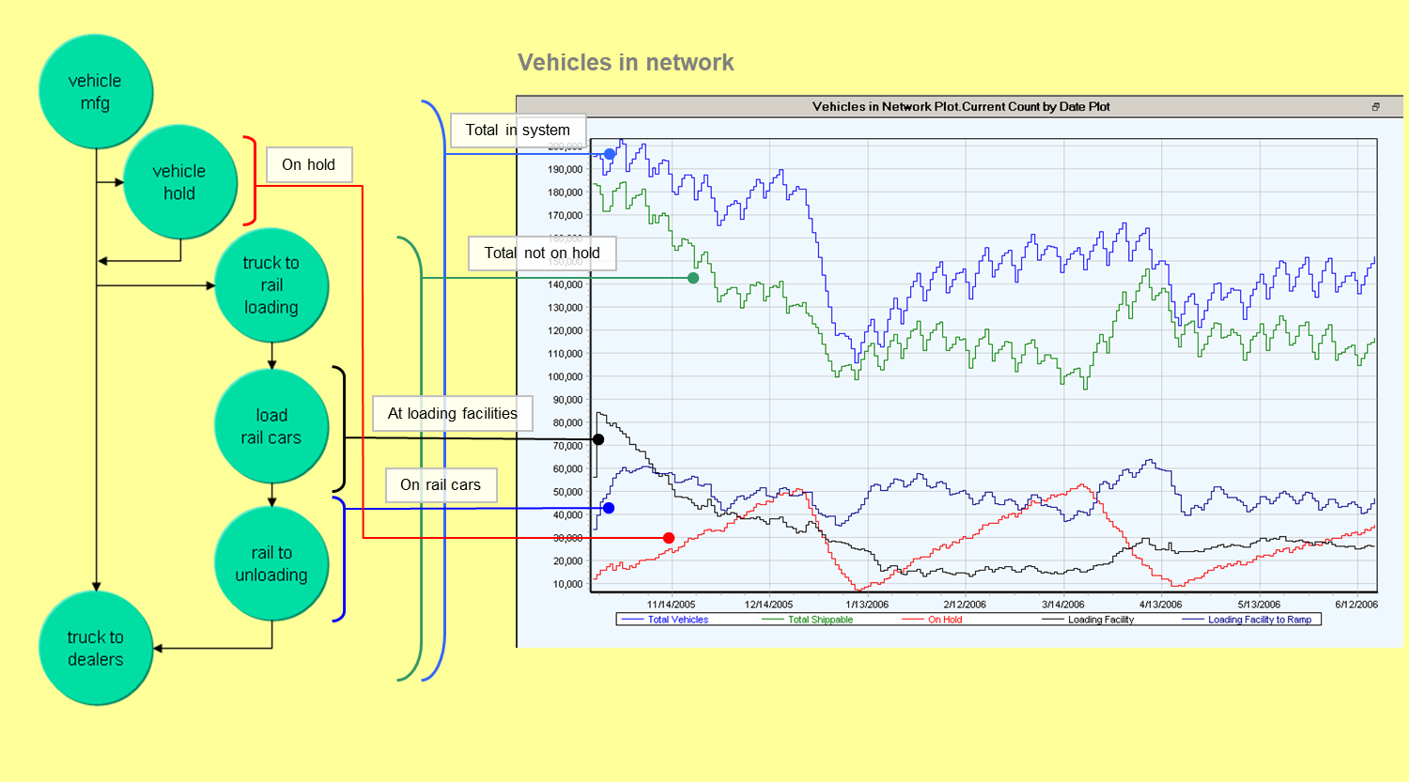Select the "truck to dealers" node
The height and width of the screenshot is (782, 1409).
(x=96, y=648)
